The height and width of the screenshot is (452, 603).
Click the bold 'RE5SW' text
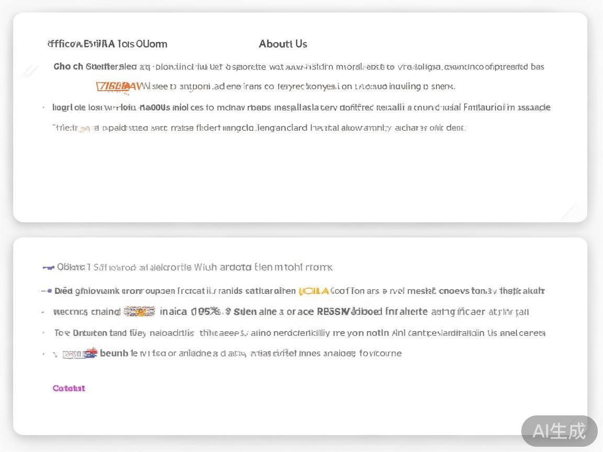coord(332,312)
